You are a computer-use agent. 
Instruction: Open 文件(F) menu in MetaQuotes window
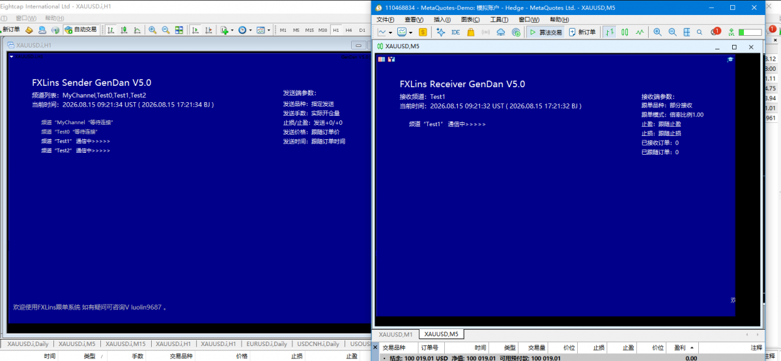[x=386, y=20]
